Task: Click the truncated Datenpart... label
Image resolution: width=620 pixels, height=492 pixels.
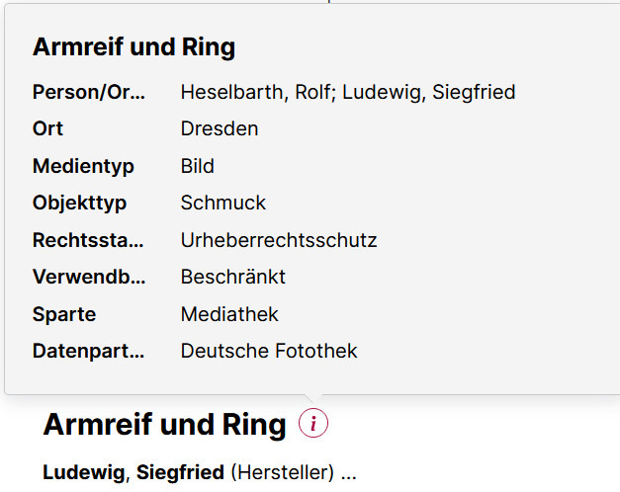Action: click(x=88, y=351)
